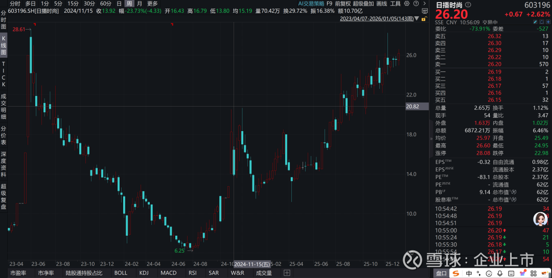Select the 1分 timeframe
The width and height of the screenshot is (552, 278).
coord(44,4)
